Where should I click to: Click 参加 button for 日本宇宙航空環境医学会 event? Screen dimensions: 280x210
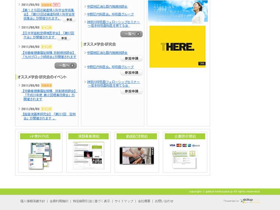[64, 38]
